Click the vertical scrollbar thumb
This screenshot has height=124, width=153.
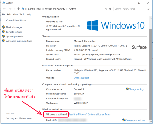click(151, 74)
